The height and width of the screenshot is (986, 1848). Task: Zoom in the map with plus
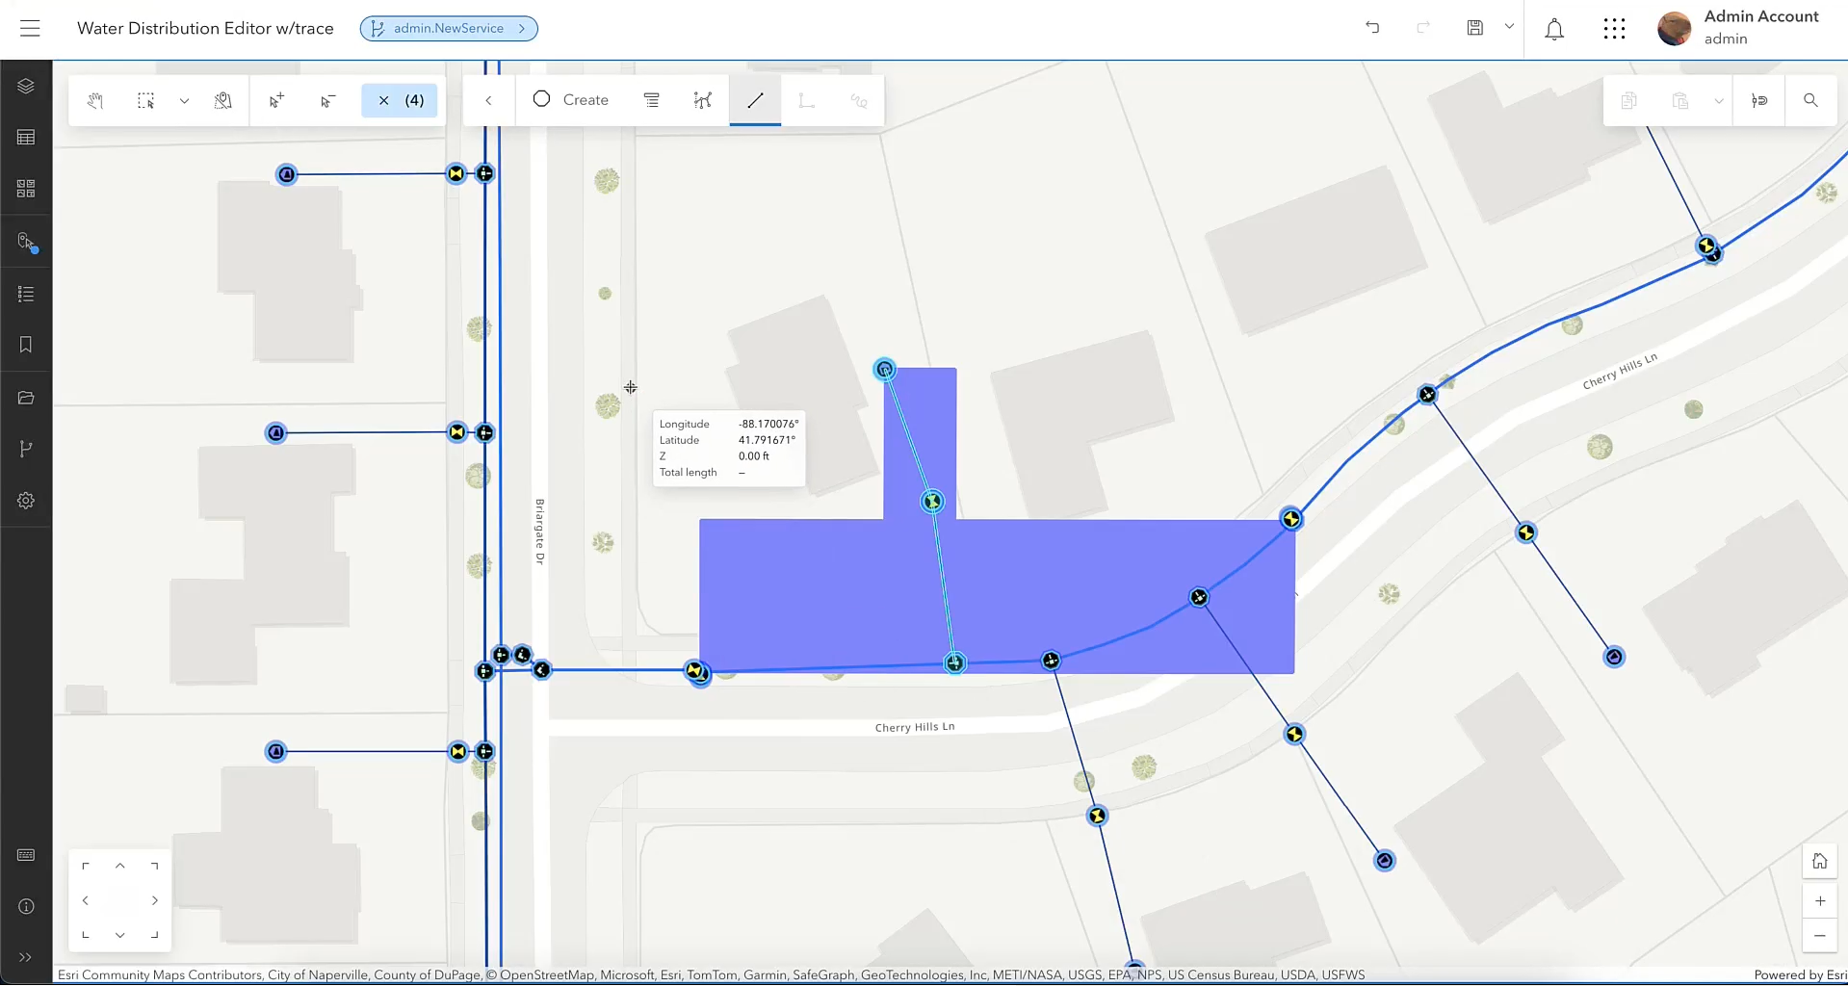(1820, 901)
